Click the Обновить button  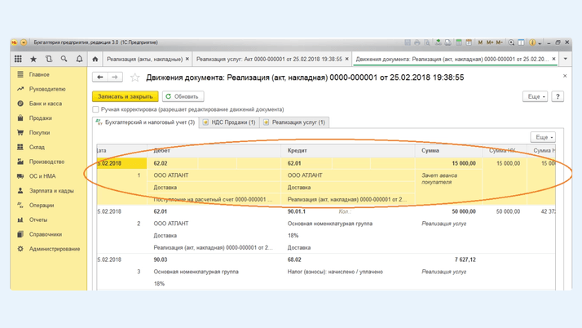pyautogui.click(x=183, y=96)
